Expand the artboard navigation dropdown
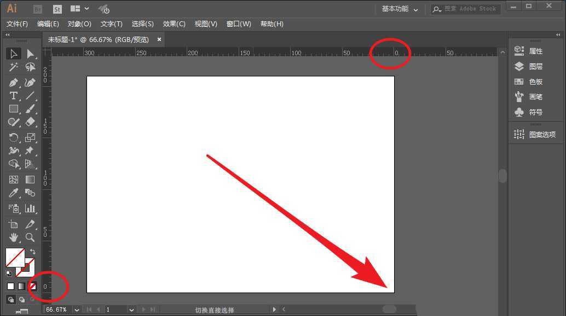566x316 pixels. tap(131, 309)
